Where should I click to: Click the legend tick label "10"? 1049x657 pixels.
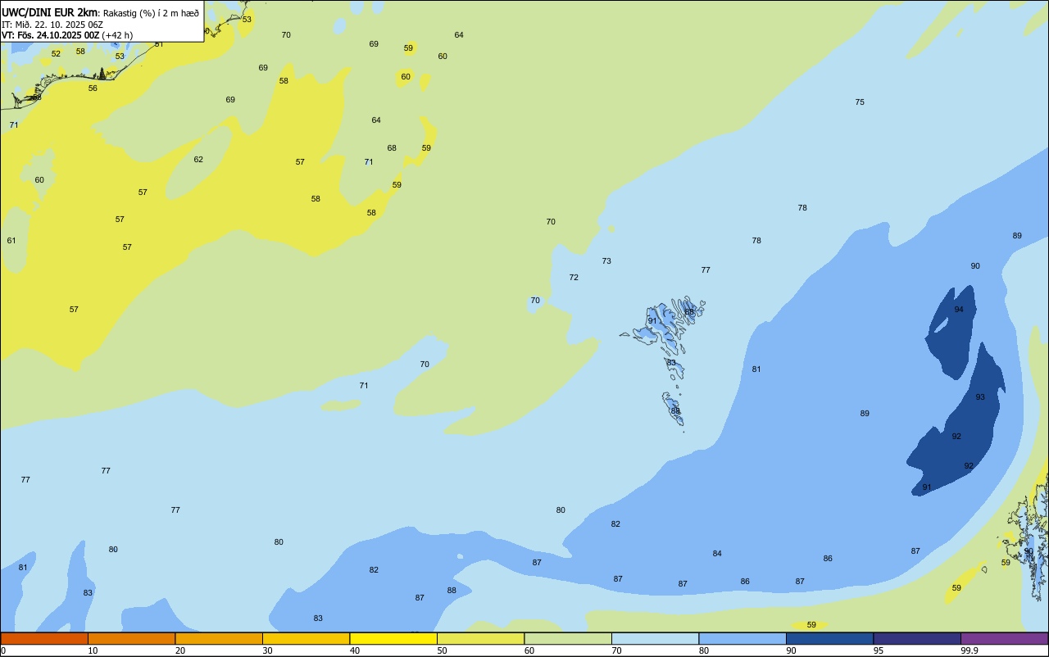pyautogui.click(x=93, y=650)
